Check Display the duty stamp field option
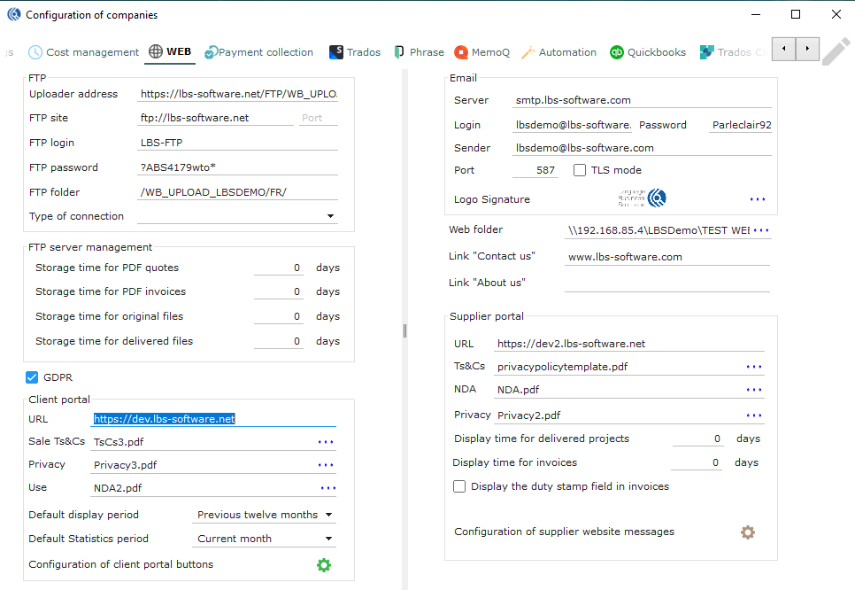Image resolution: width=855 pixels, height=590 pixels. (x=459, y=486)
